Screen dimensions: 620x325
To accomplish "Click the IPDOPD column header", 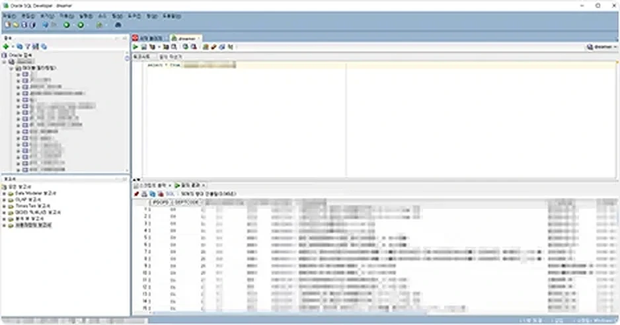I will tap(160, 202).
